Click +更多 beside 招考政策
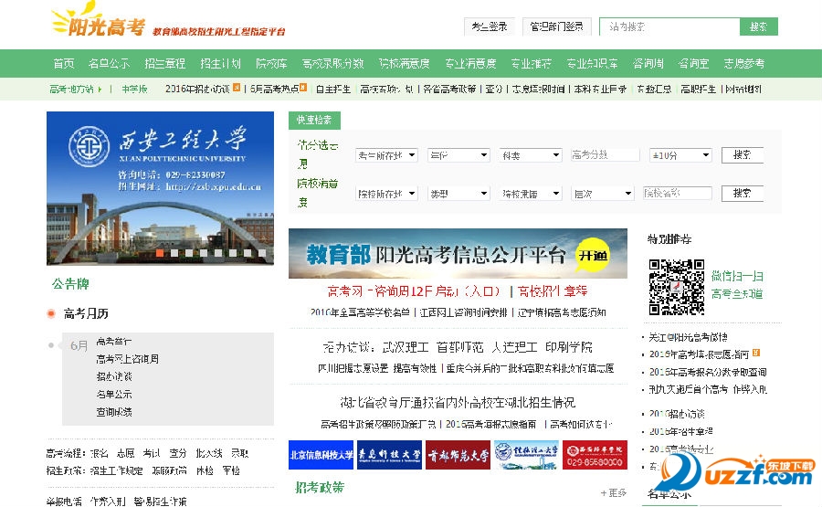 tap(614, 493)
